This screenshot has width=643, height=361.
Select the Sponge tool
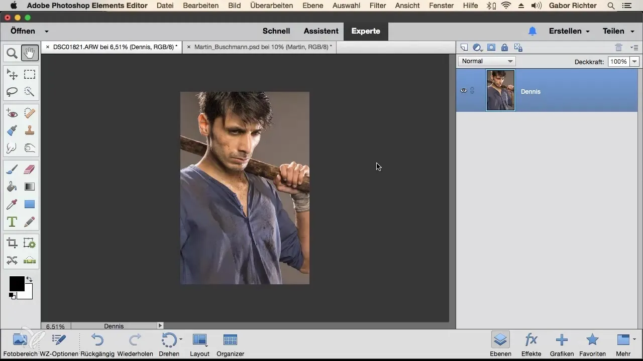click(x=30, y=148)
